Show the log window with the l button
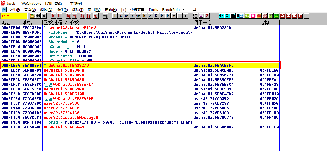Image resolution: width=327 pixels, height=151 pixels. click(115, 16)
